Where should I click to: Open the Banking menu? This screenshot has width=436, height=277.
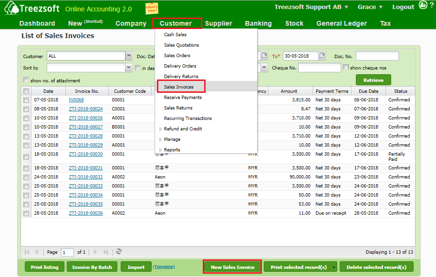[x=258, y=24]
